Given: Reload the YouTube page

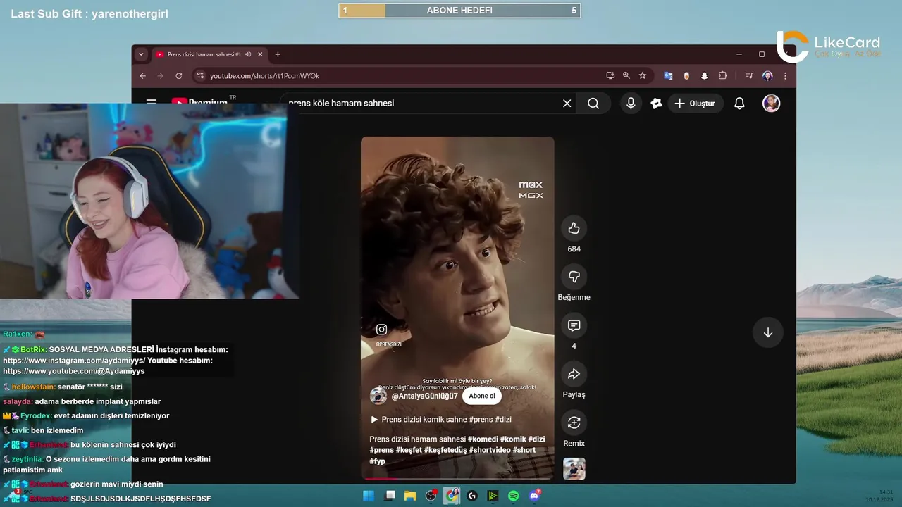Looking at the screenshot, I should 179,75.
